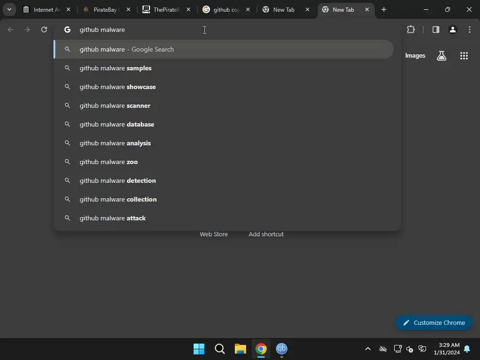Switch to the PirateBay tab
Screen dimensions: 480x360
106,9
